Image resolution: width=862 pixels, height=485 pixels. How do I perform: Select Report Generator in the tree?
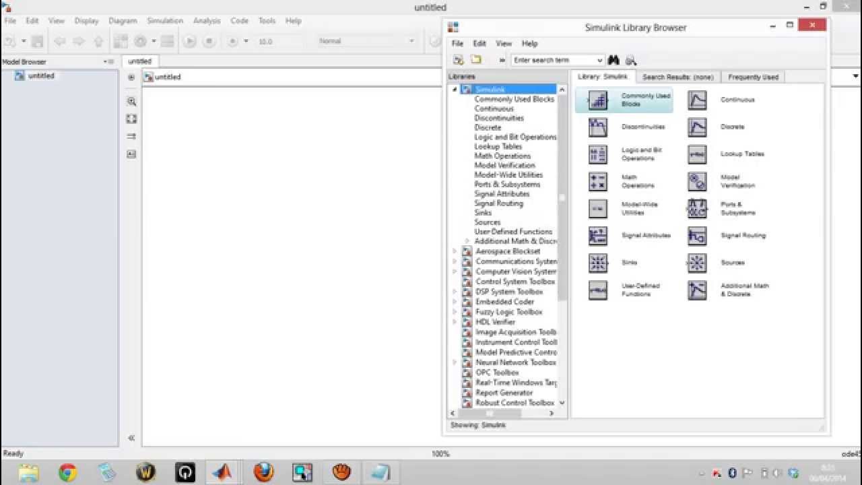point(504,393)
